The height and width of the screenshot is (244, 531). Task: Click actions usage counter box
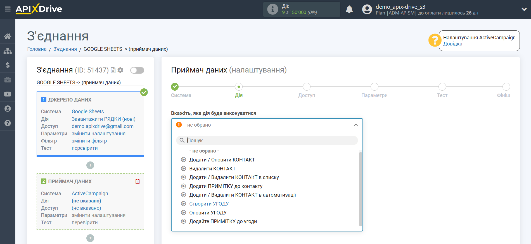pyautogui.click(x=302, y=9)
